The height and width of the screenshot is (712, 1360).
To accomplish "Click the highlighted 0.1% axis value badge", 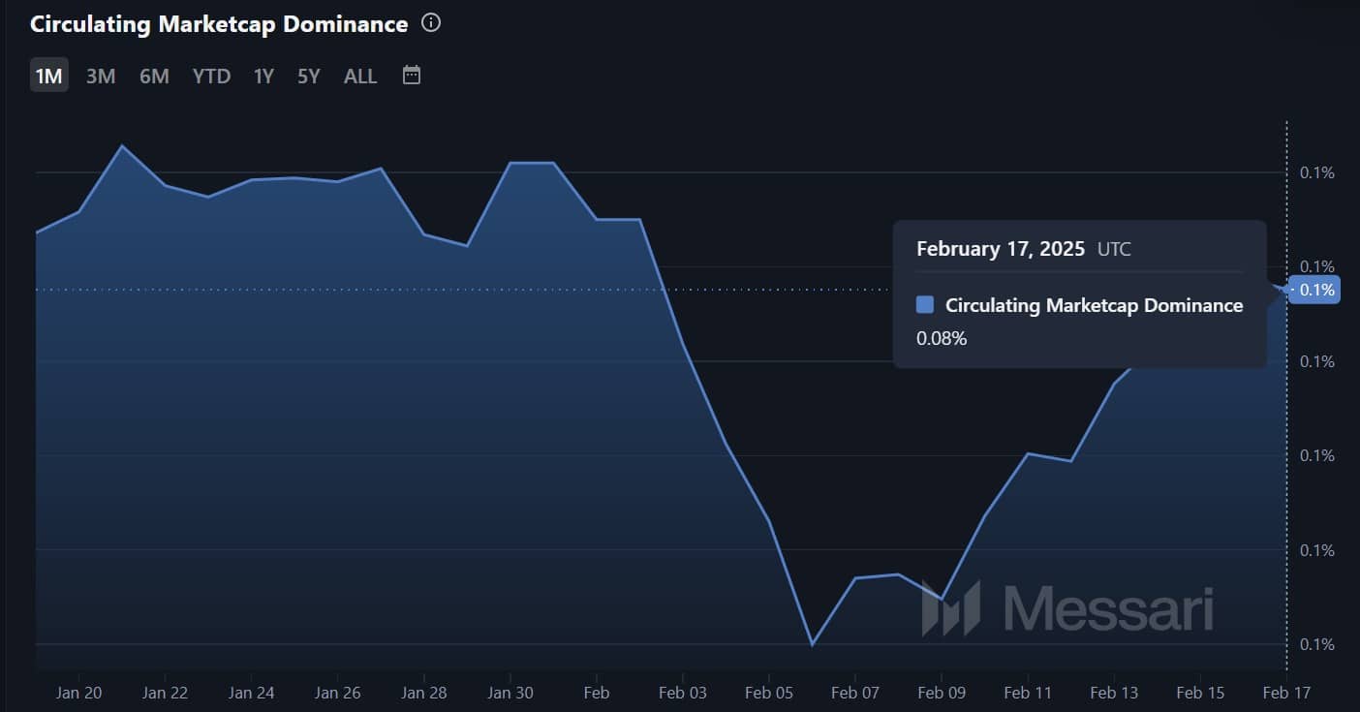I will (1314, 290).
